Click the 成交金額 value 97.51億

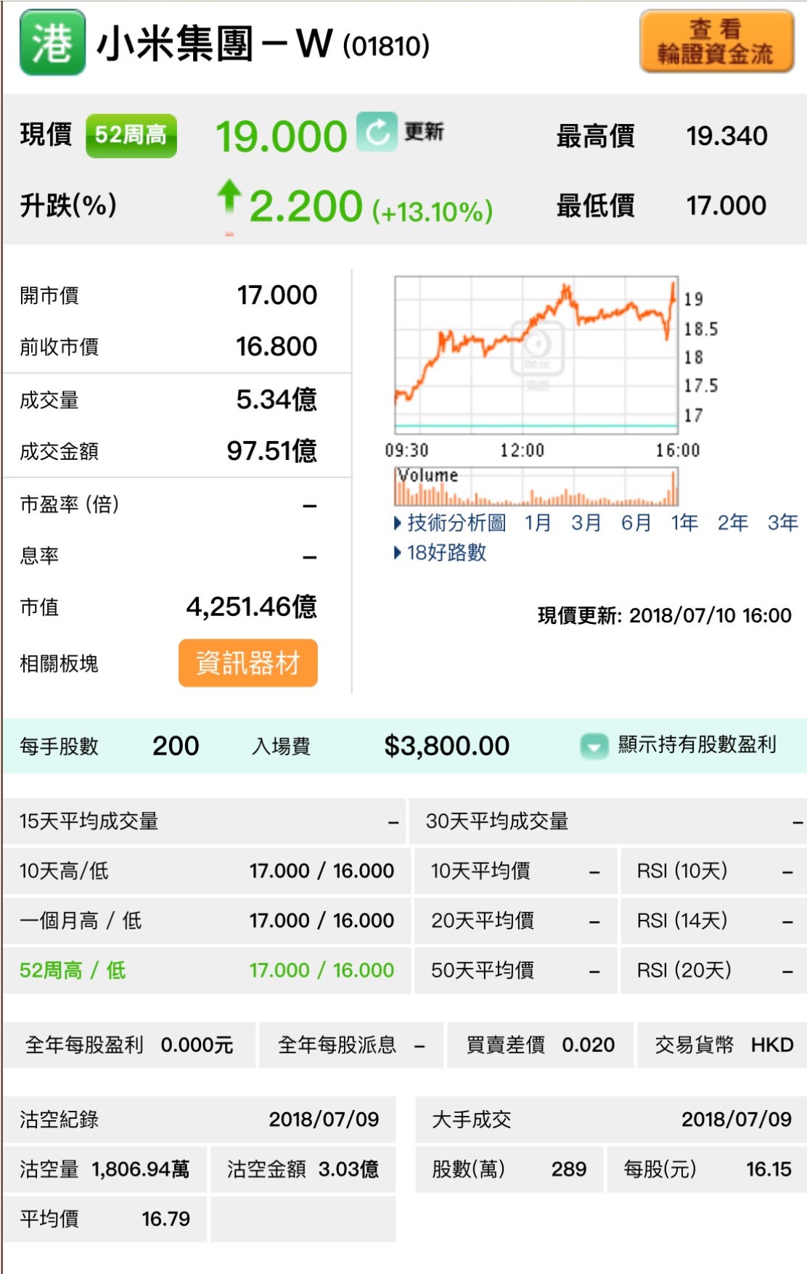pos(272,451)
